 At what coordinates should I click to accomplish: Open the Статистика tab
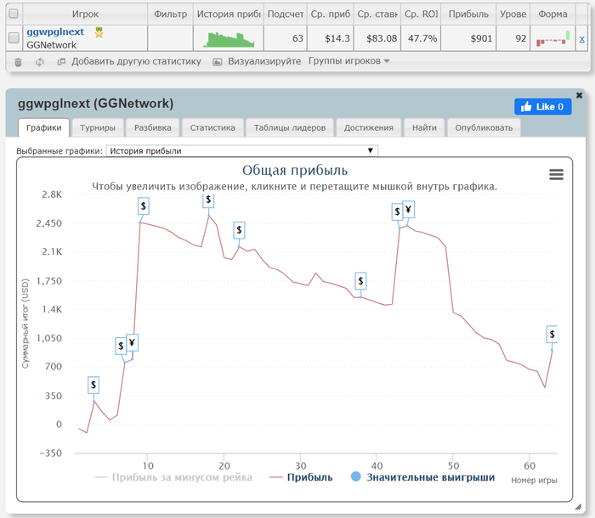tap(212, 127)
